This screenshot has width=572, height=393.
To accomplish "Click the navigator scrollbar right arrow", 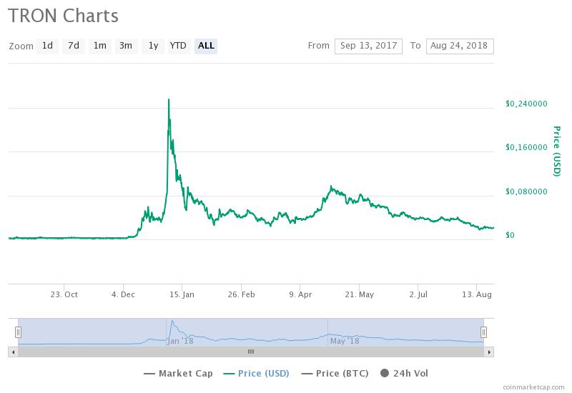I will click(489, 352).
